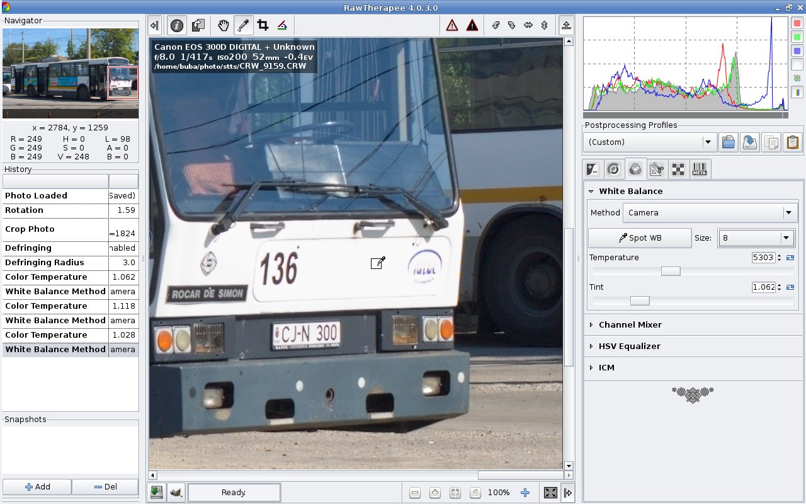Open the Postprocessing Profiles dropdown
Image resolution: width=806 pixels, height=504 pixels.
[650, 142]
